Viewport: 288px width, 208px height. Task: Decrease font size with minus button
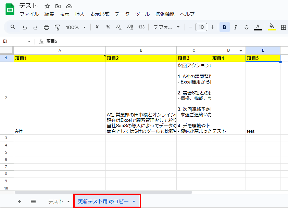[x=190, y=27]
